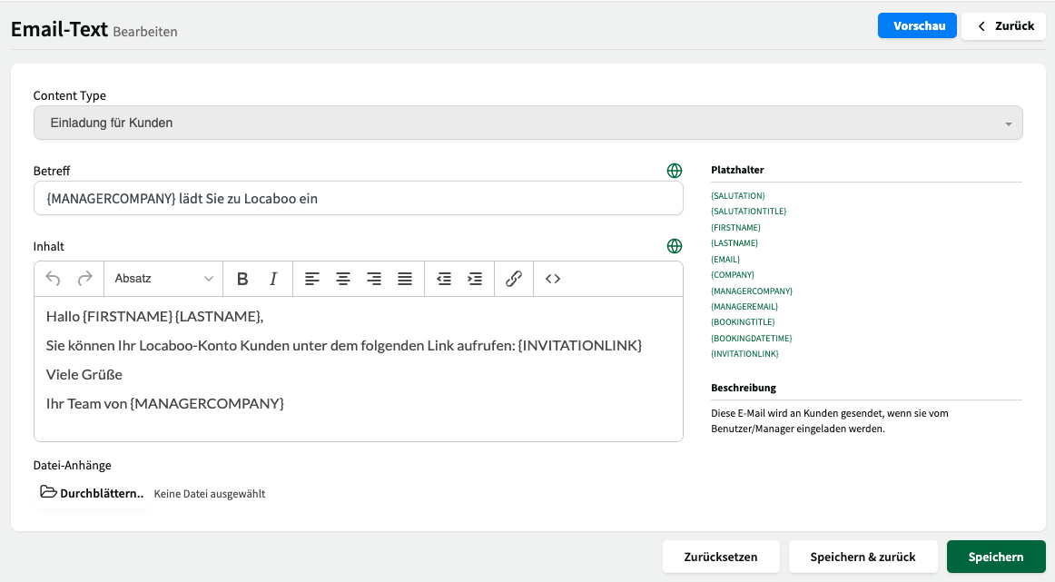Click the Vorschau button
This screenshot has width=1055, height=582.
[x=919, y=26]
